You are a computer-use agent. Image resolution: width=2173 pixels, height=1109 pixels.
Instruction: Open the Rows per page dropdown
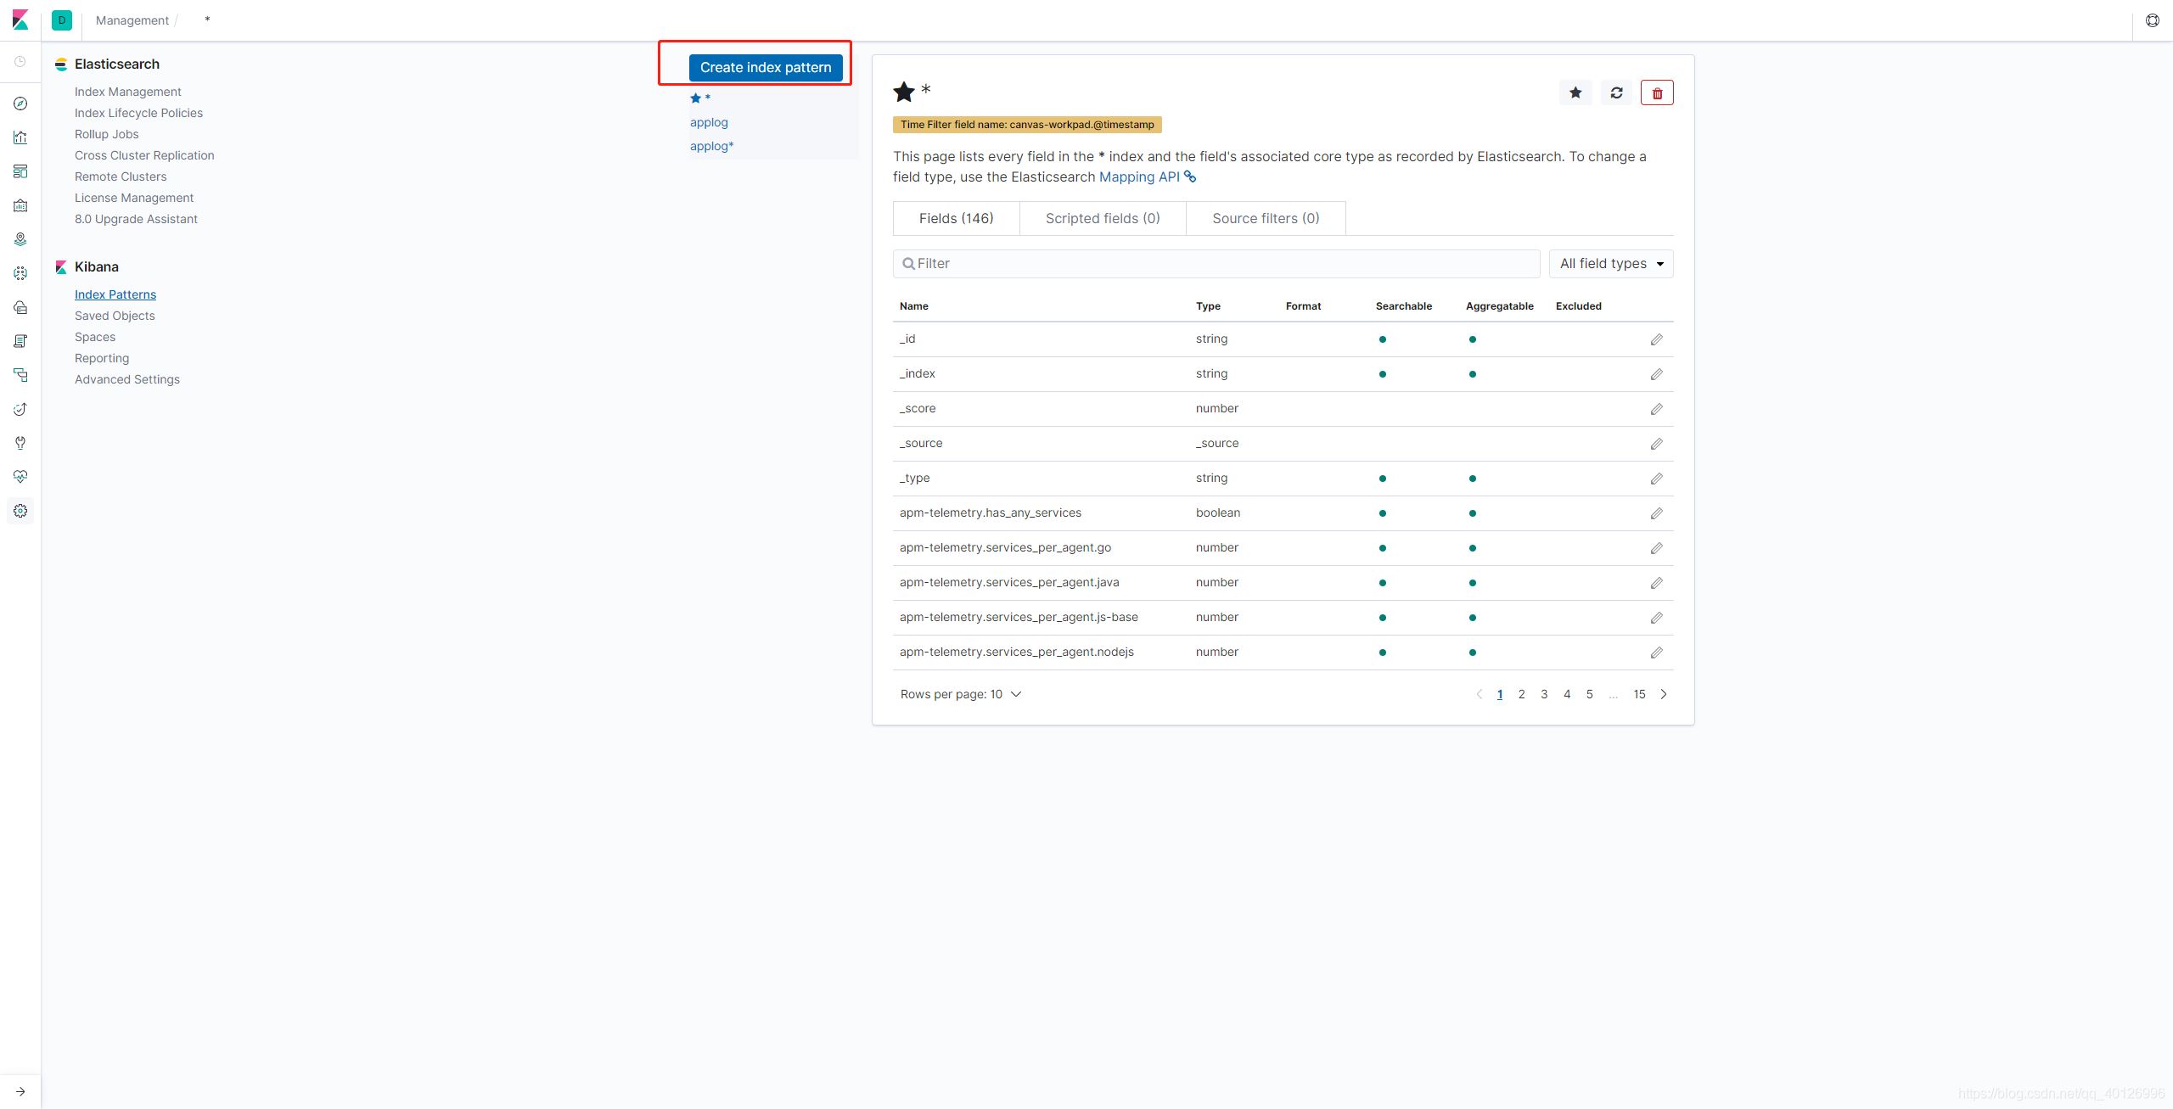960,694
